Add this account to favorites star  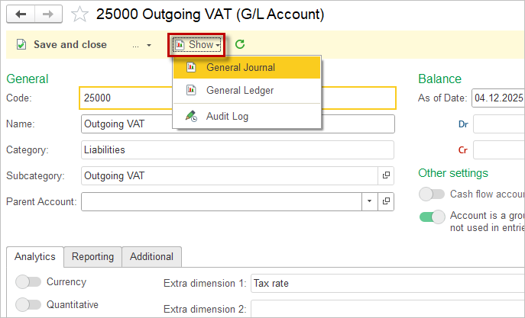[79, 14]
